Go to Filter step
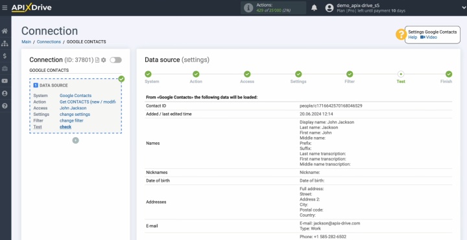 (x=350, y=74)
